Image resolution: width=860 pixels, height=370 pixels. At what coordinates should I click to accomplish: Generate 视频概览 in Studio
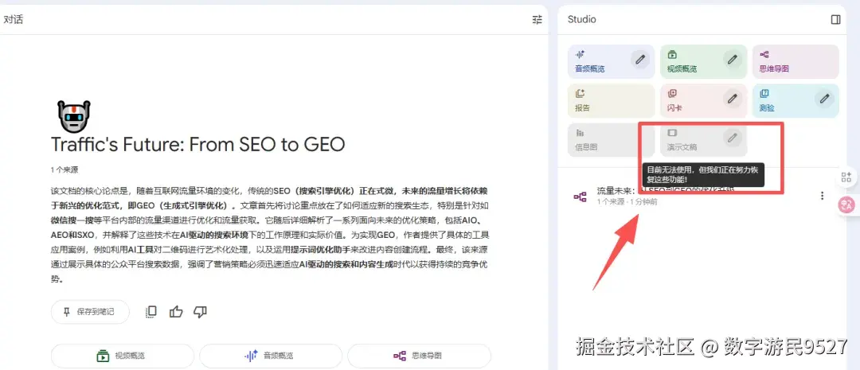[703, 62]
